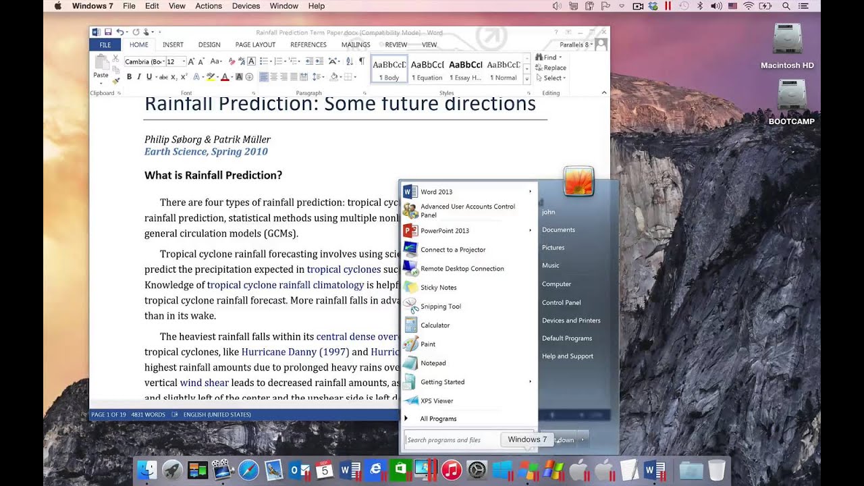Open Change Case Aa dropdown
Viewport: 864px width, 486px height.
click(x=216, y=61)
